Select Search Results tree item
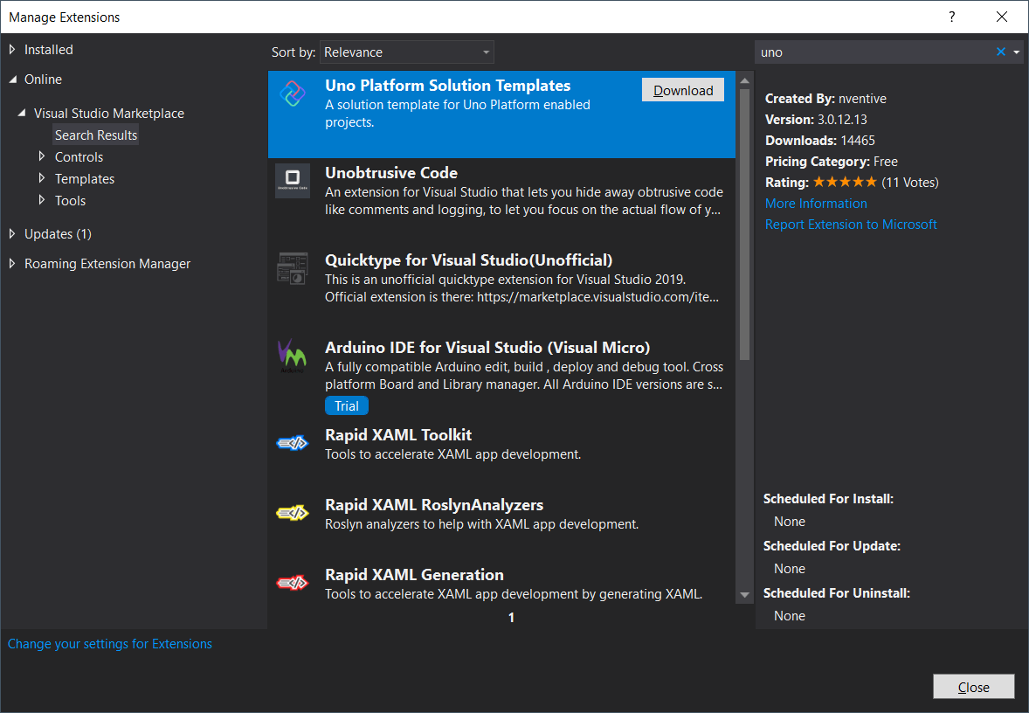This screenshot has height=713, width=1029. click(x=96, y=135)
